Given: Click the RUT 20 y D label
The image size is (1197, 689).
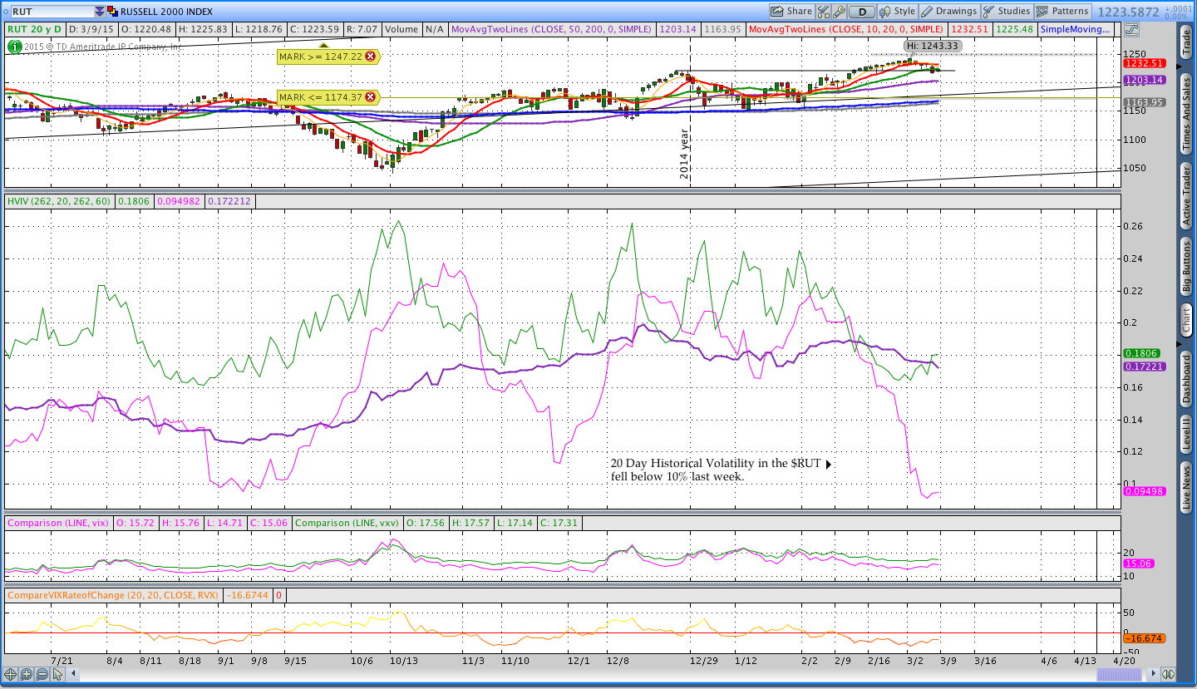Looking at the screenshot, I should tap(36, 29).
